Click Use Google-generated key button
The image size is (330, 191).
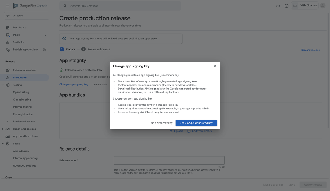pyautogui.click(x=196, y=123)
